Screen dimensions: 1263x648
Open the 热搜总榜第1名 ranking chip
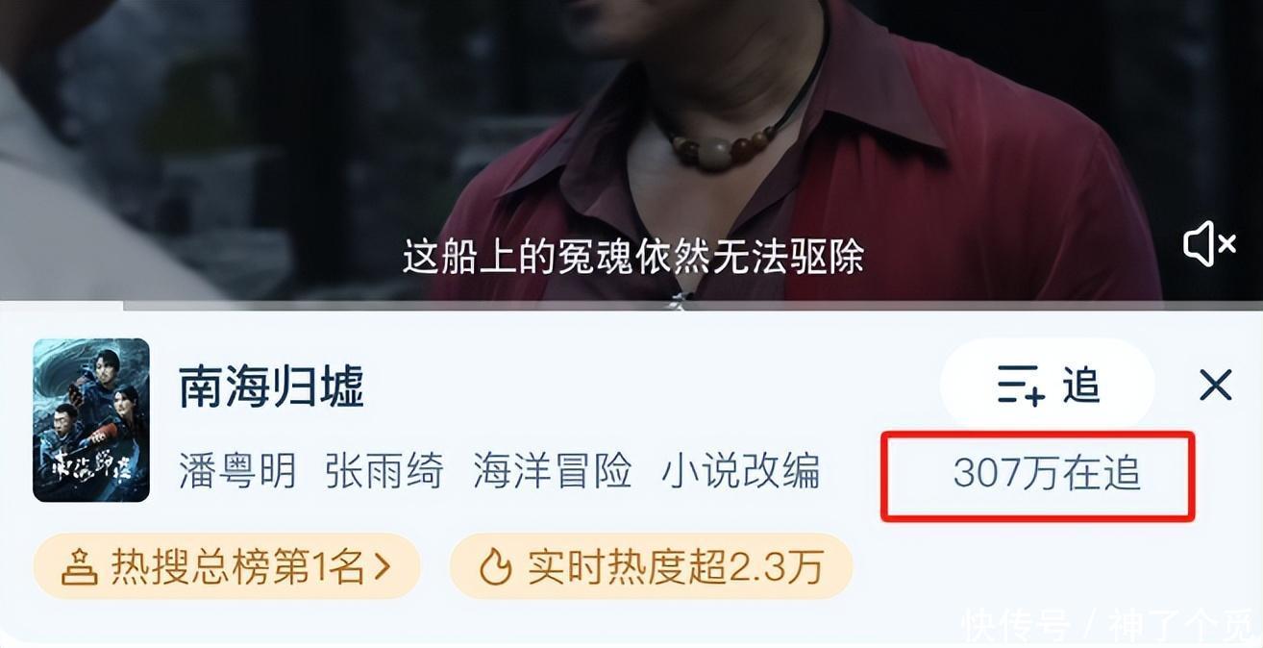[x=227, y=567]
